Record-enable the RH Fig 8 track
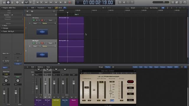The height and width of the screenshot is (106, 189). click(42, 43)
